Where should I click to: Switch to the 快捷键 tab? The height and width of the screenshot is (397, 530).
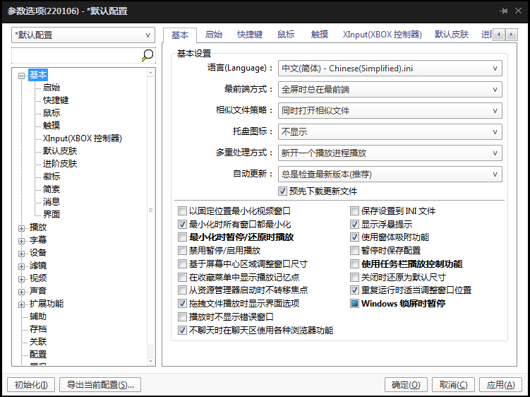[250, 34]
